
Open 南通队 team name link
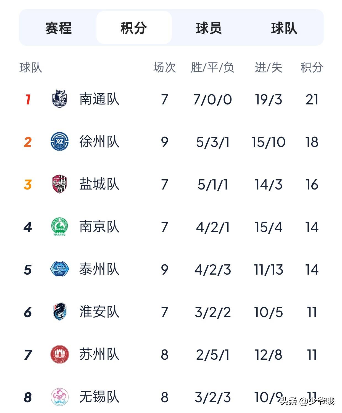[x=99, y=99]
